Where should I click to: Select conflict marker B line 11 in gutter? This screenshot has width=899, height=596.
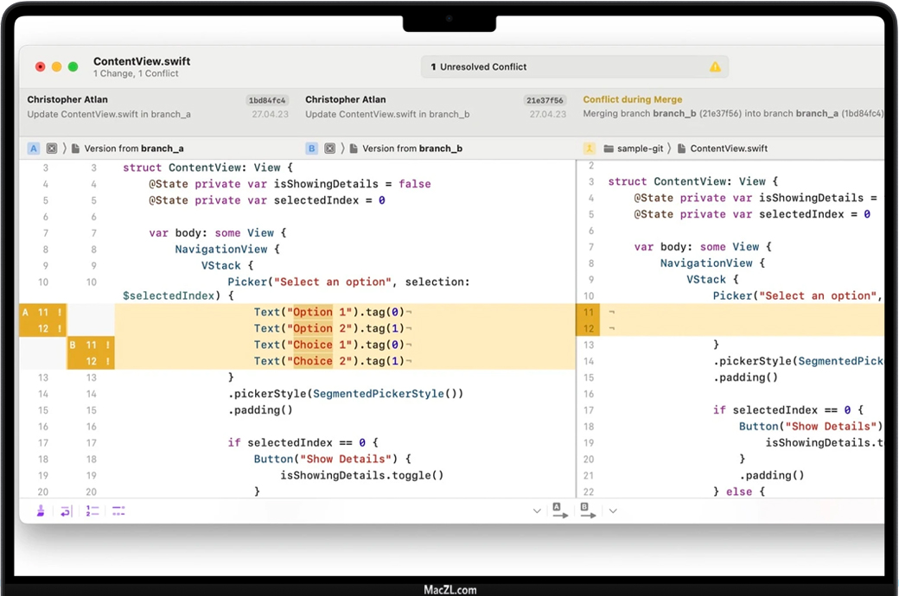pyautogui.click(x=91, y=345)
